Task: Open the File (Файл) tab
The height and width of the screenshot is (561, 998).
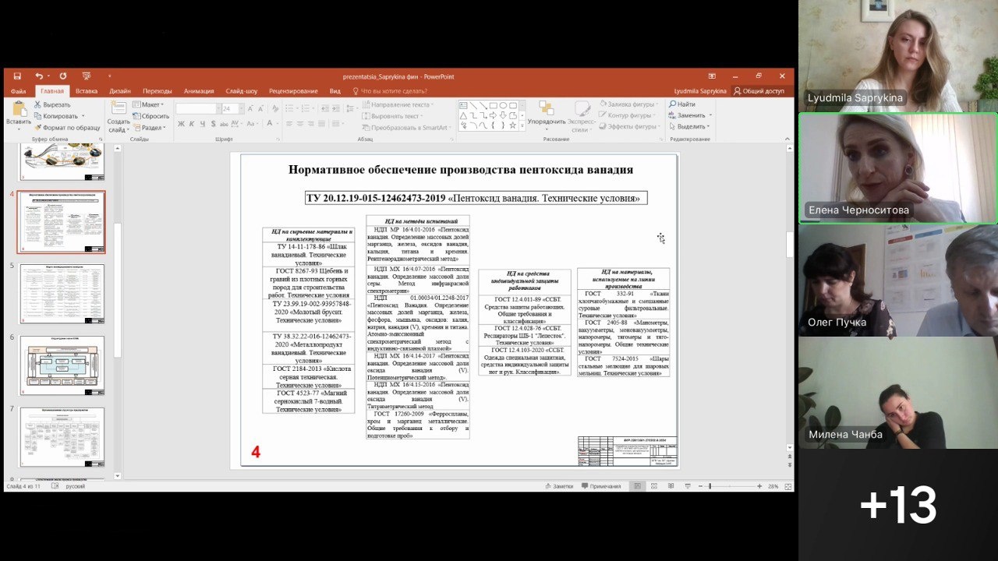Action: click(18, 91)
